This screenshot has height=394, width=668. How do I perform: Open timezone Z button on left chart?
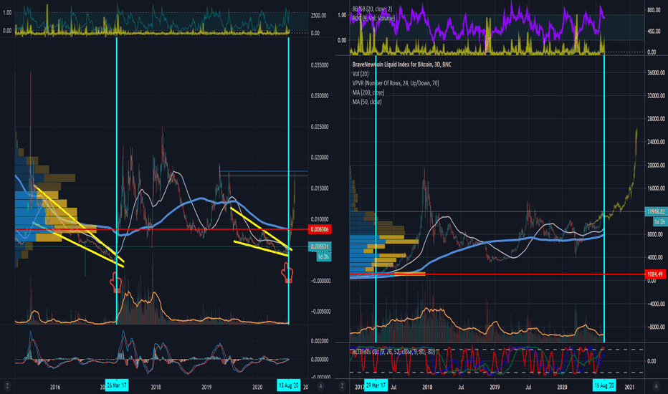point(7,386)
